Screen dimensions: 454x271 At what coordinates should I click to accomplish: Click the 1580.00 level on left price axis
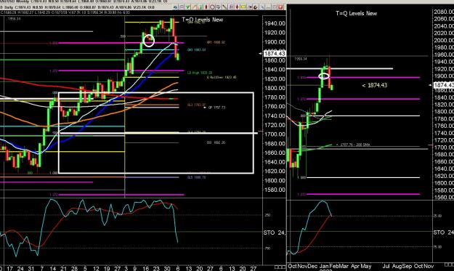(x=274, y=190)
